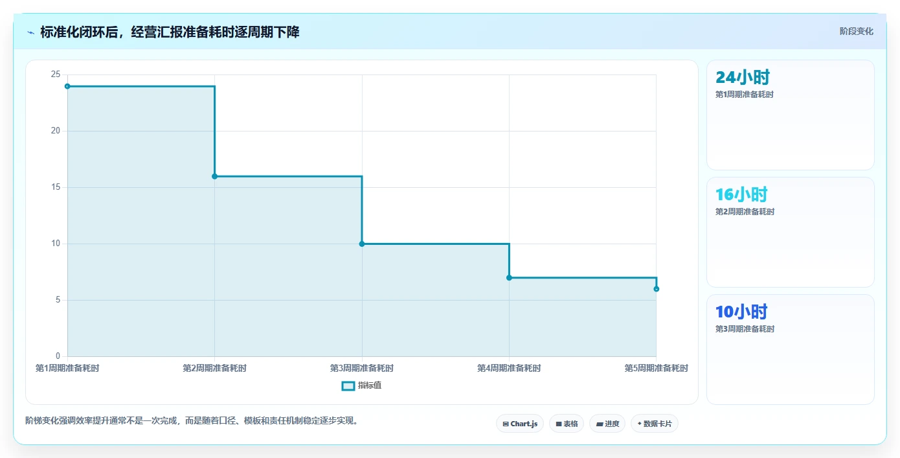Click the 指标值 legend label

(x=370, y=386)
